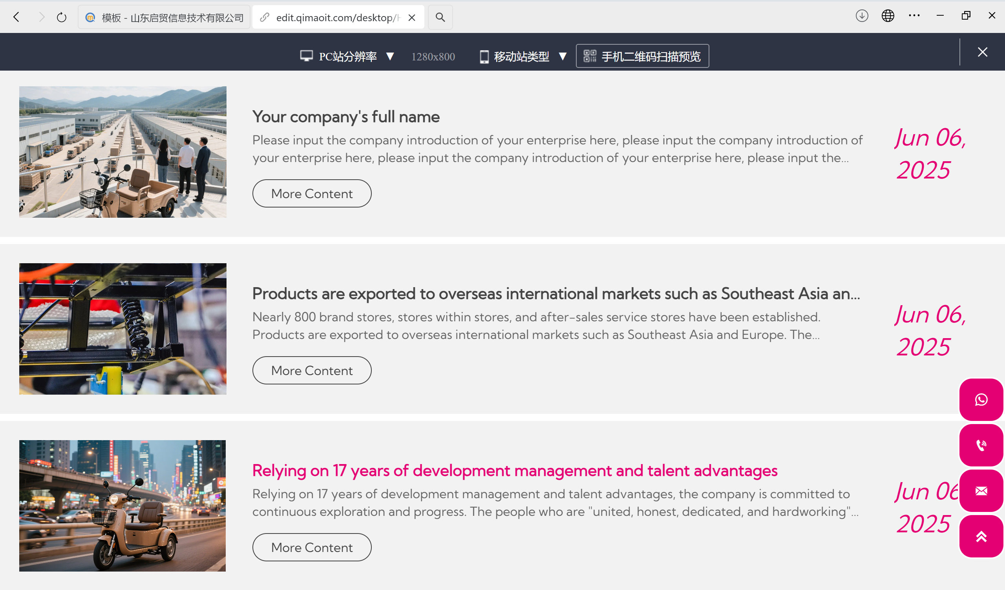Open the browser downloads icon
The width and height of the screenshot is (1005, 590).
(x=861, y=16)
